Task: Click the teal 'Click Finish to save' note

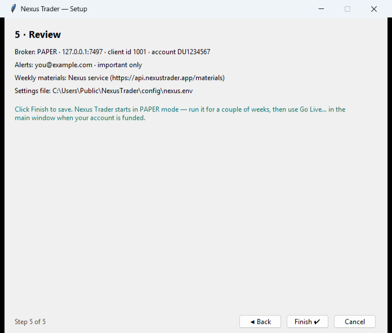Action: [180, 113]
